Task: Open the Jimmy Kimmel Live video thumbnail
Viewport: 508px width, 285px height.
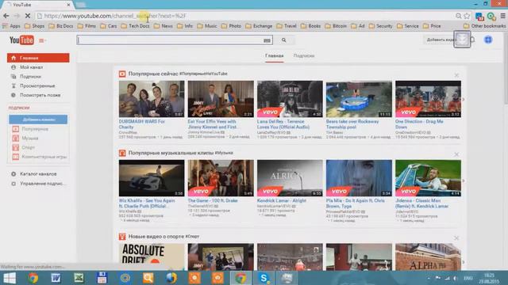Action: (x=221, y=99)
